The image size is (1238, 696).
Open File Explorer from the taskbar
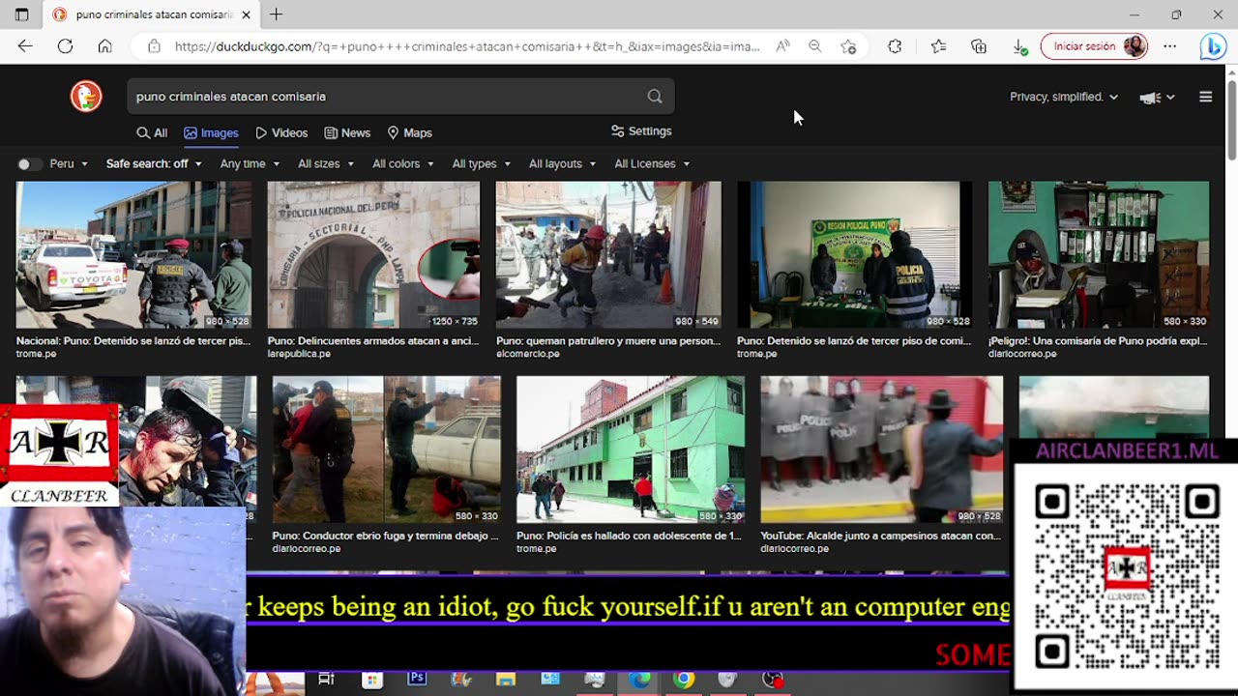point(506,680)
